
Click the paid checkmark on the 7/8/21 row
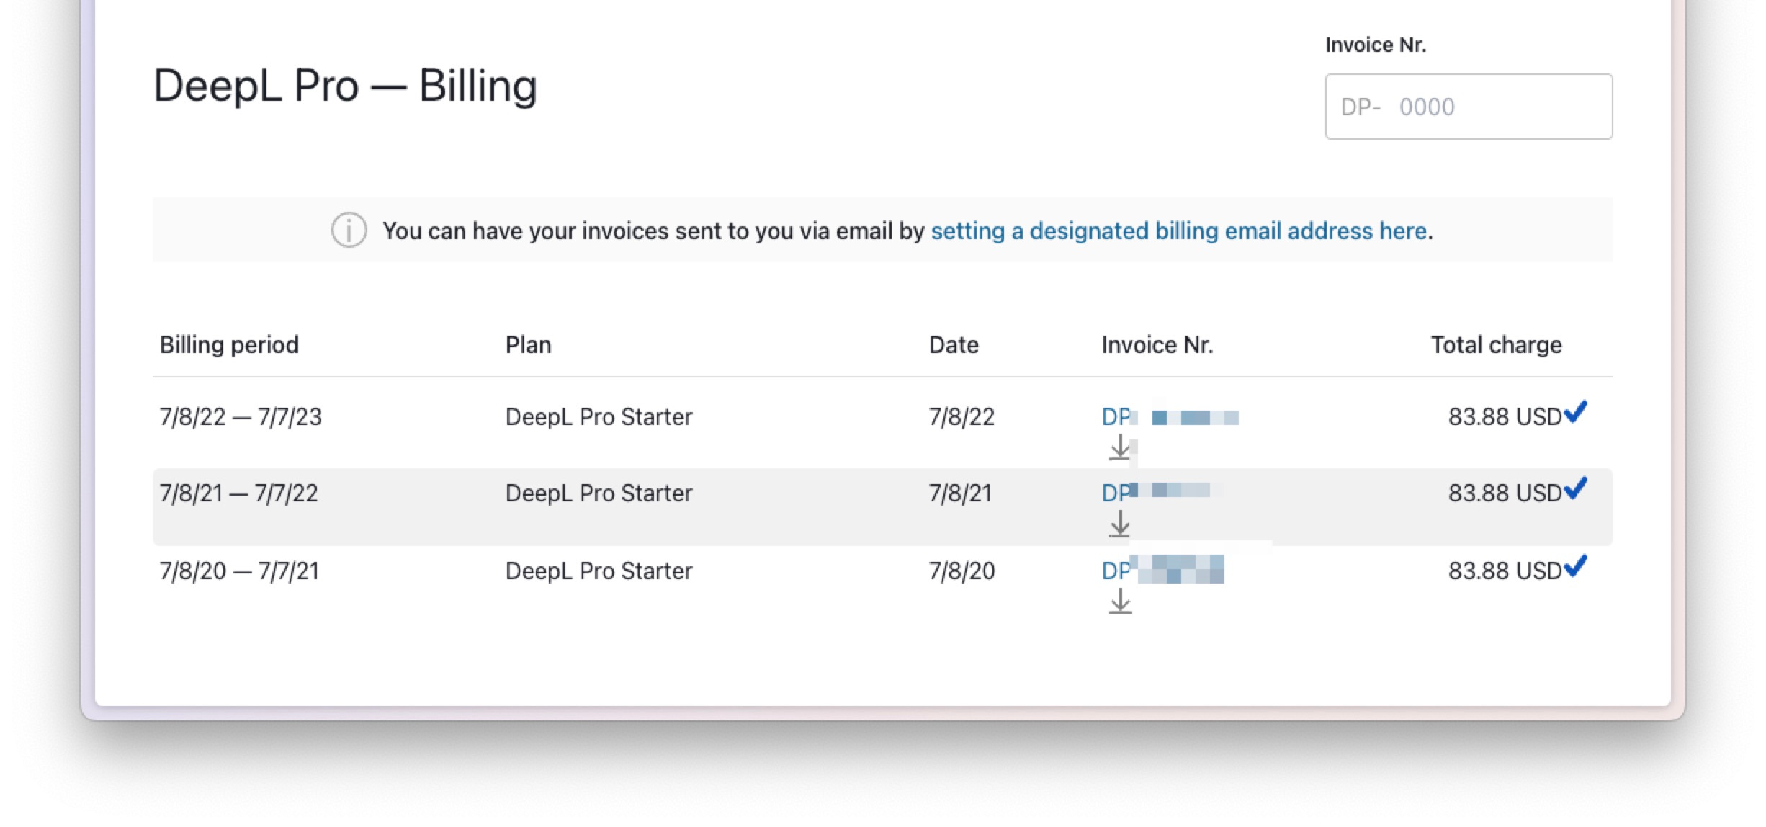coord(1575,488)
